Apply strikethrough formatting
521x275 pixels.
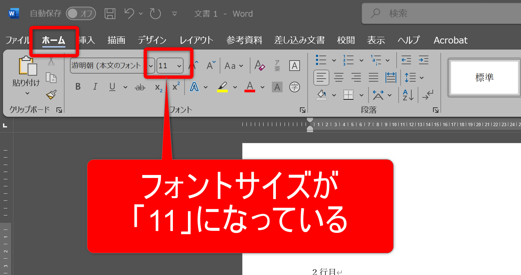pyautogui.click(x=140, y=87)
